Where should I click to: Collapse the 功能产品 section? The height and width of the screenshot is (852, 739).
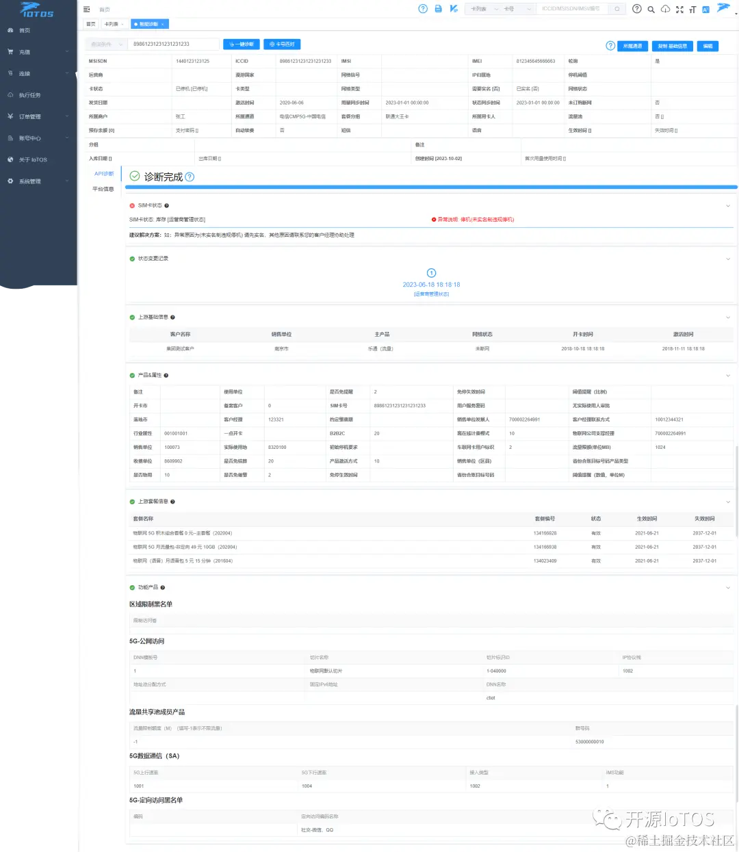[x=727, y=587]
